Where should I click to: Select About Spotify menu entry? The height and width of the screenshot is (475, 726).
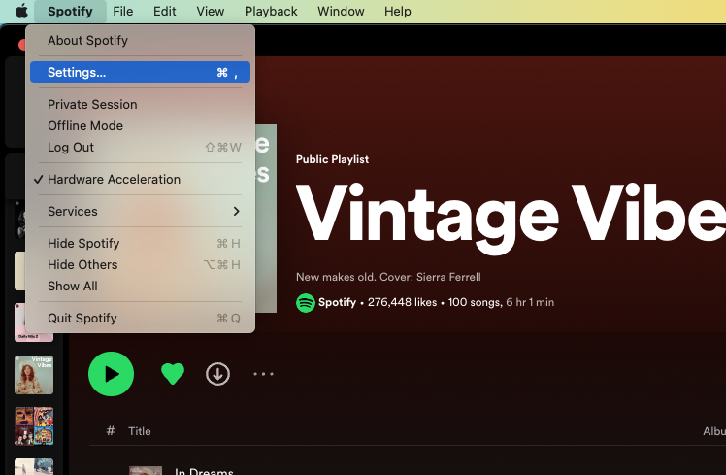point(141,41)
